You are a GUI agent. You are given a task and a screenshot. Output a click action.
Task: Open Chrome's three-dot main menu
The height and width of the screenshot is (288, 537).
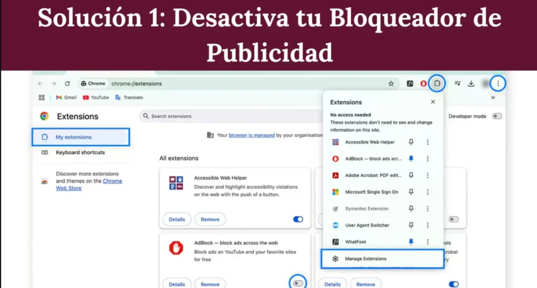pos(498,83)
